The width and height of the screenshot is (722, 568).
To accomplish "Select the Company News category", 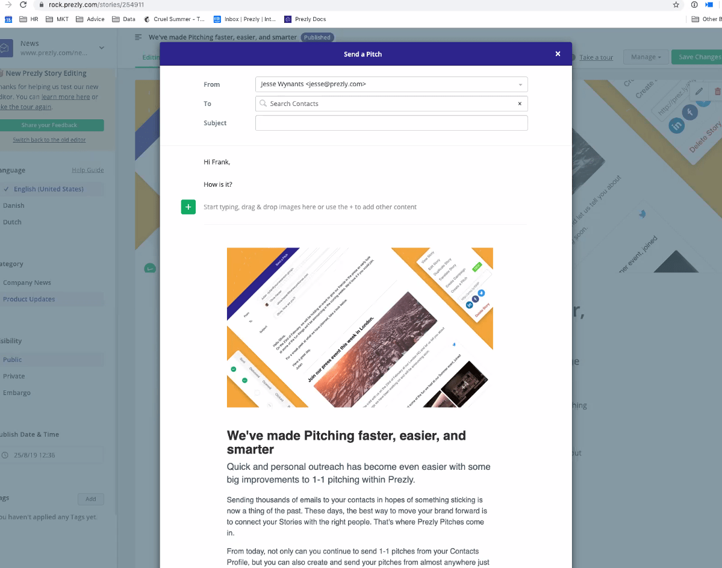I will pos(27,282).
